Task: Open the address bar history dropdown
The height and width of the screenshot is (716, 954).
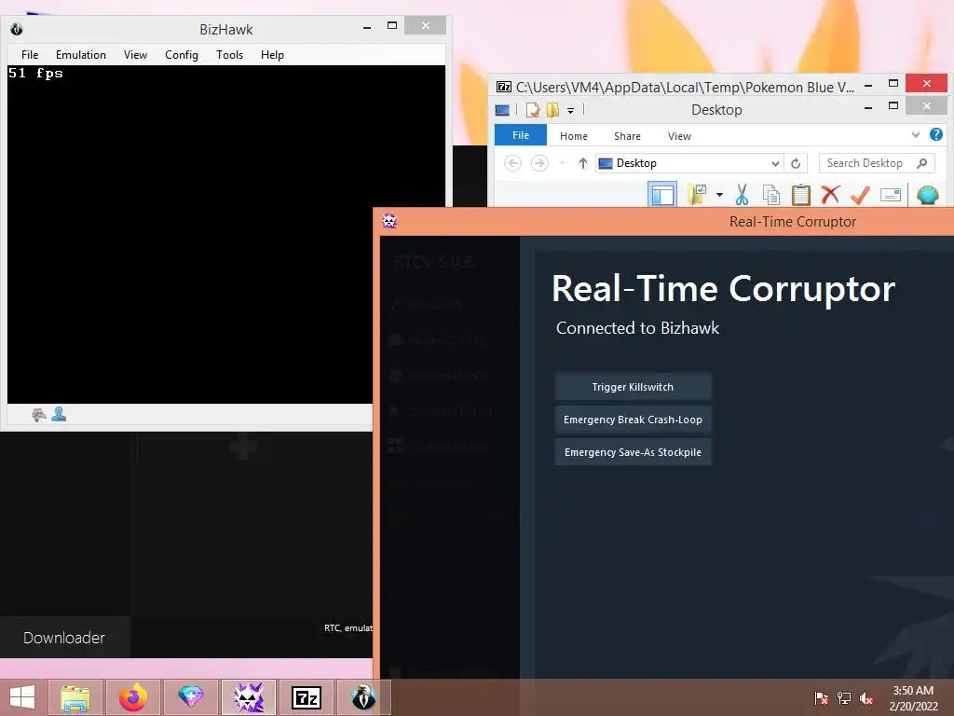Action: [775, 163]
